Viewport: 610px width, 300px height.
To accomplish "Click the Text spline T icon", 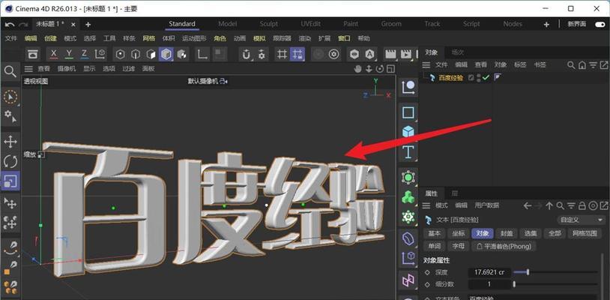I will [x=408, y=152].
